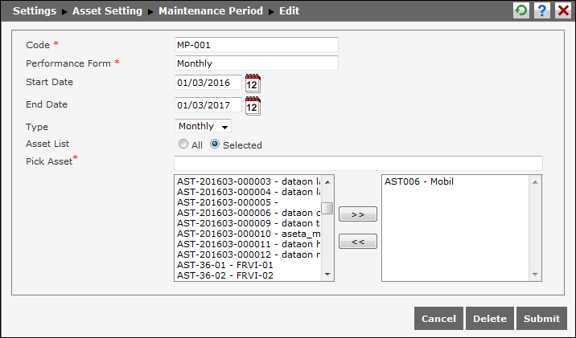Click the available assets list down arrow

point(327,275)
